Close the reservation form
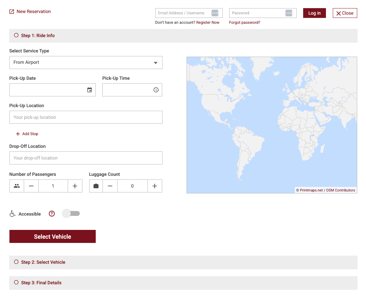The height and width of the screenshot is (296, 366). 345,13
